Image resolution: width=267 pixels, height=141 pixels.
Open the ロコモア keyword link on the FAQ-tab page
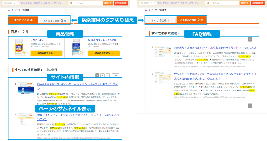click(174, 3)
